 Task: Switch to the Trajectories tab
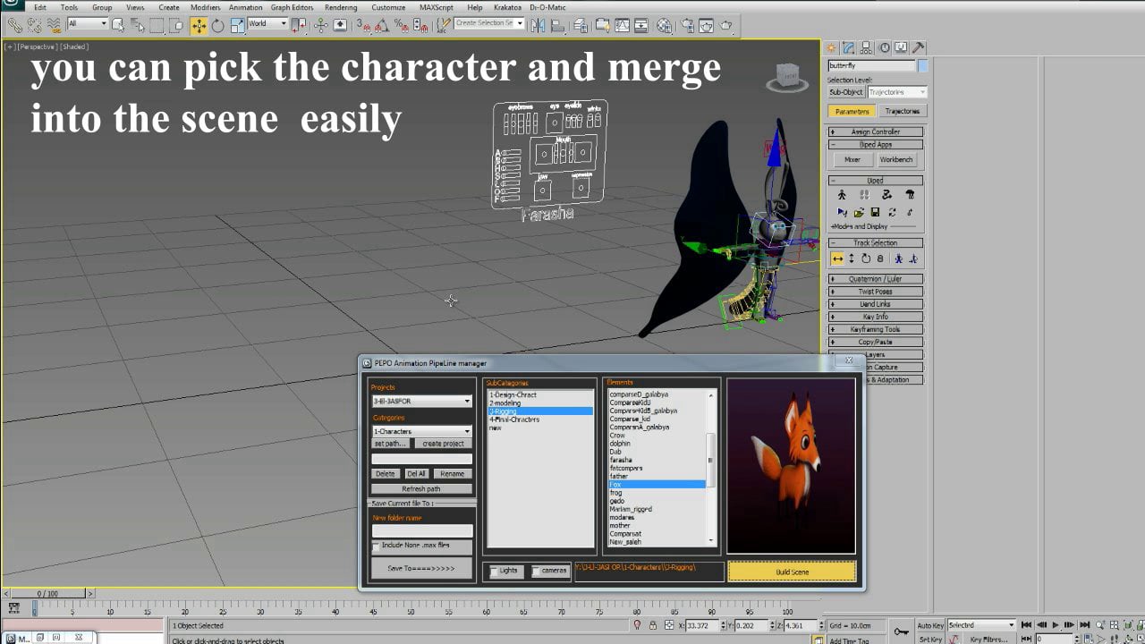click(x=902, y=111)
